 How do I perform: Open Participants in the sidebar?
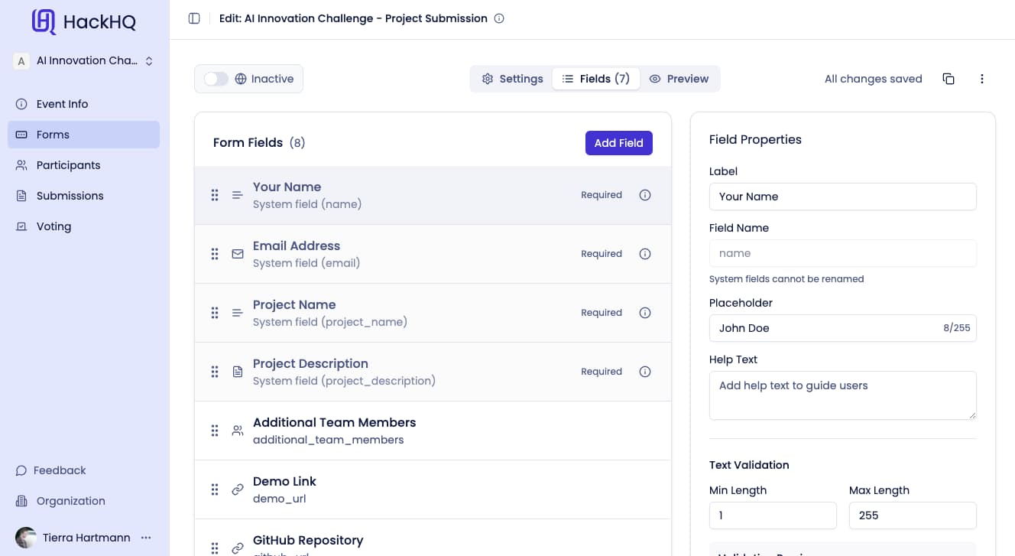pos(68,165)
